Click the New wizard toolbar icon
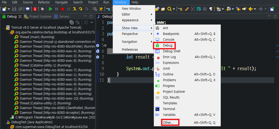The width and height of the screenshot is (279, 129). click(4, 9)
